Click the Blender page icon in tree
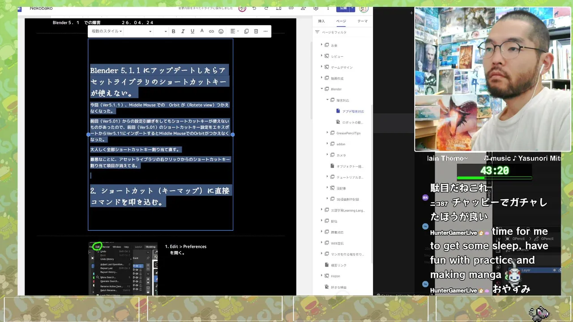The width and height of the screenshot is (573, 322). click(x=327, y=89)
